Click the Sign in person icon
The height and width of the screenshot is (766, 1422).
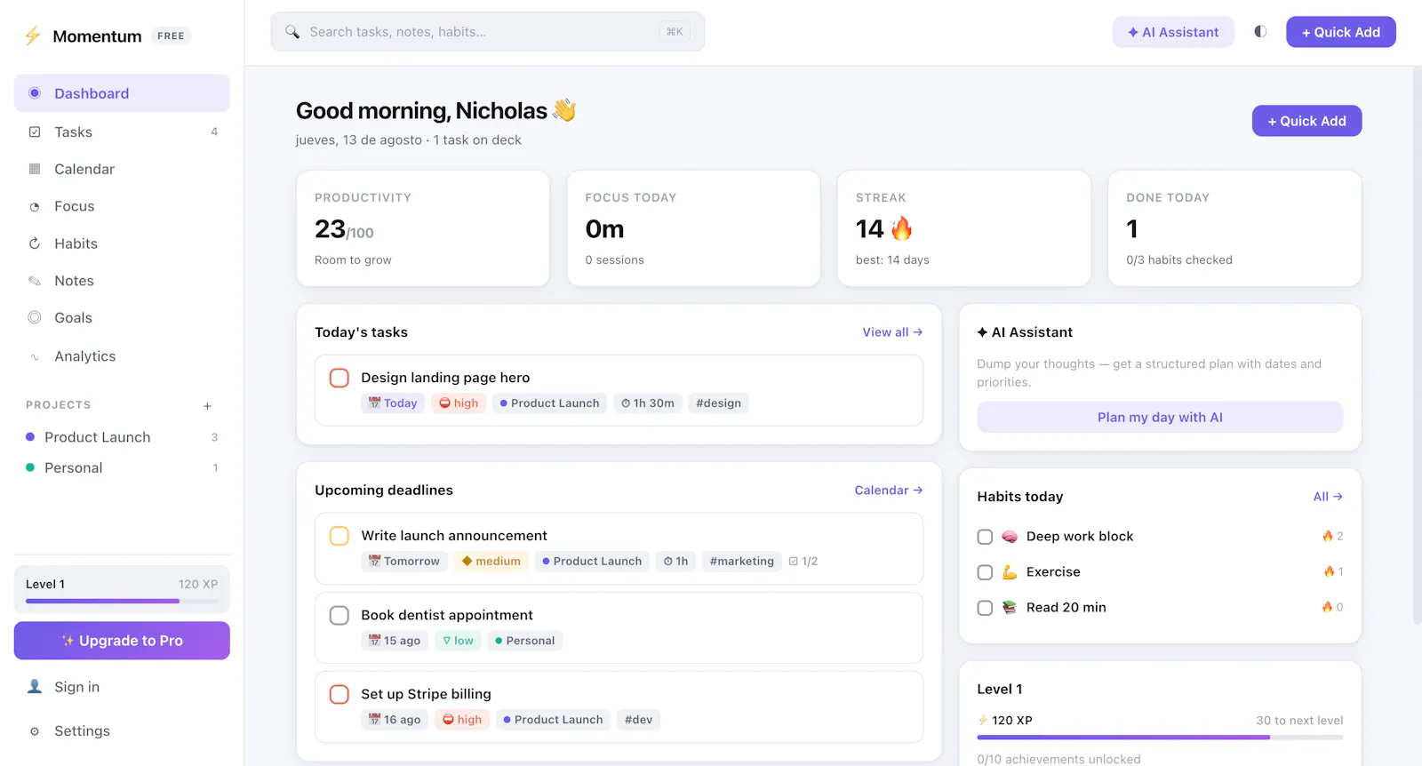click(x=35, y=686)
